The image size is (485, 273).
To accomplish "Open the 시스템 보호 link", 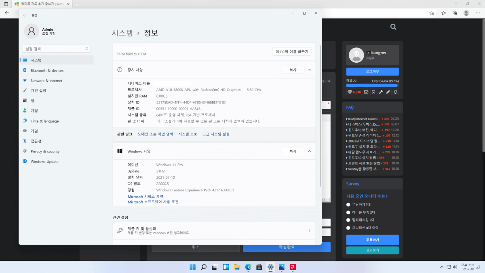I will pyautogui.click(x=188, y=134).
